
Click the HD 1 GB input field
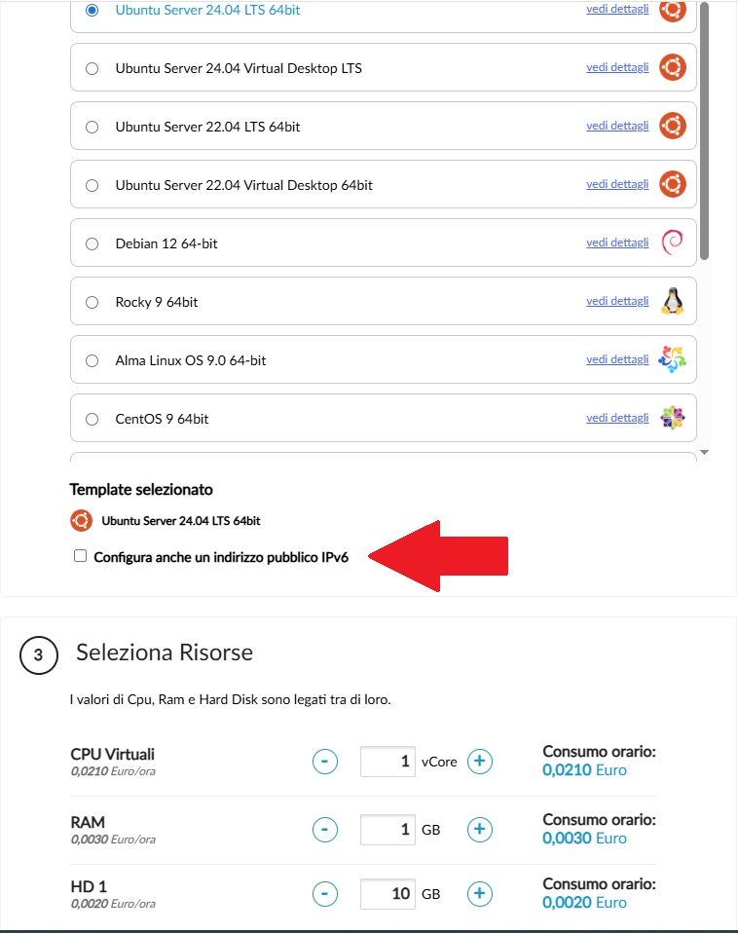pyautogui.click(x=387, y=894)
